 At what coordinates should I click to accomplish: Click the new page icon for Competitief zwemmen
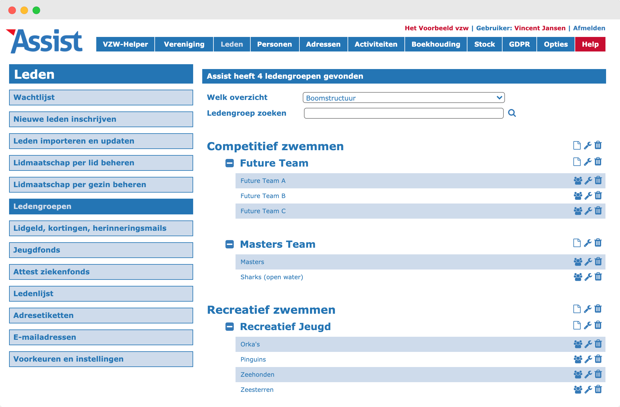[x=577, y=145]
